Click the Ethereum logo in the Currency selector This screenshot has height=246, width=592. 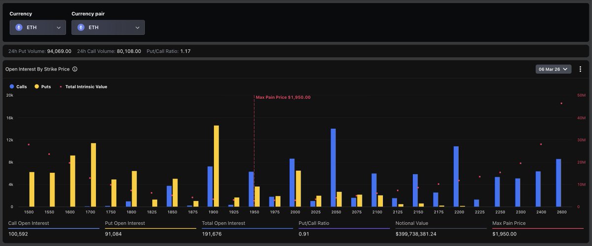(x=19, y=28)
